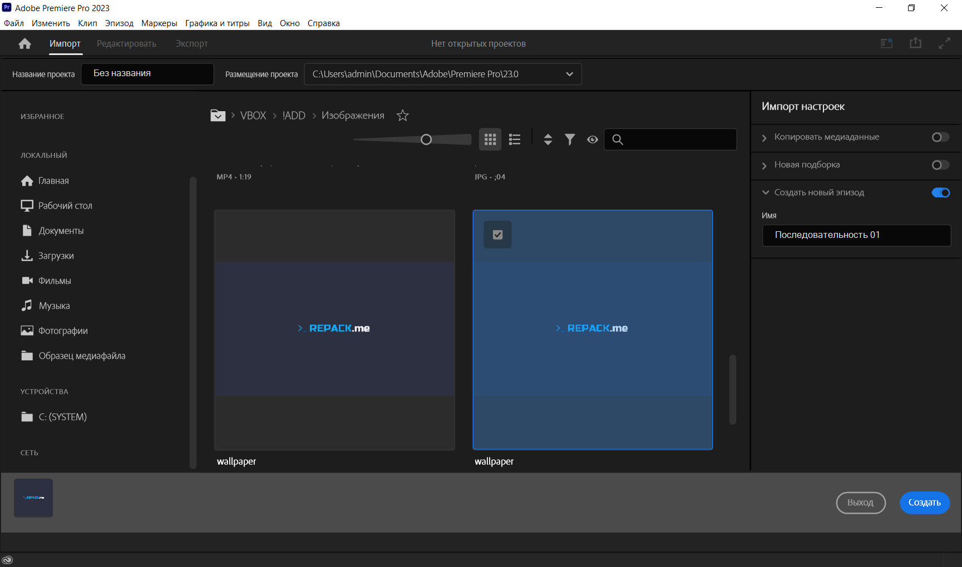Image resolution: width=962 pixels, height=567 pixels.
Task: Click the Выход button
Action: 860,503
